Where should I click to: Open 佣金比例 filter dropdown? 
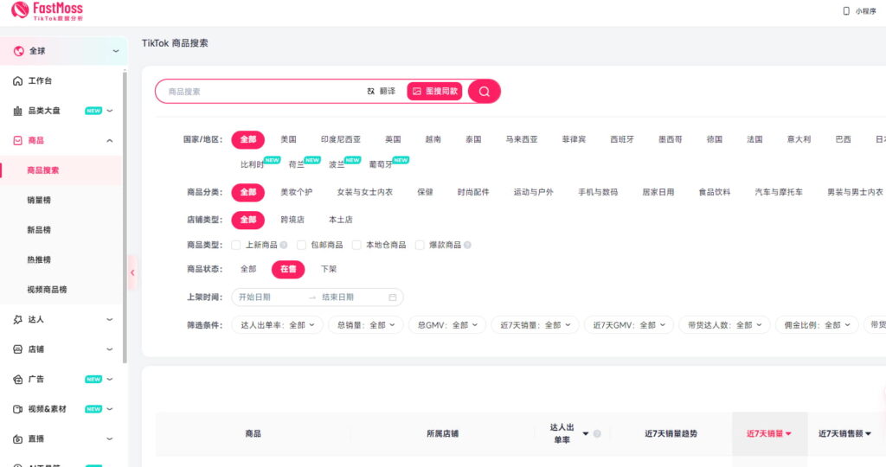[x=817, y=325]
